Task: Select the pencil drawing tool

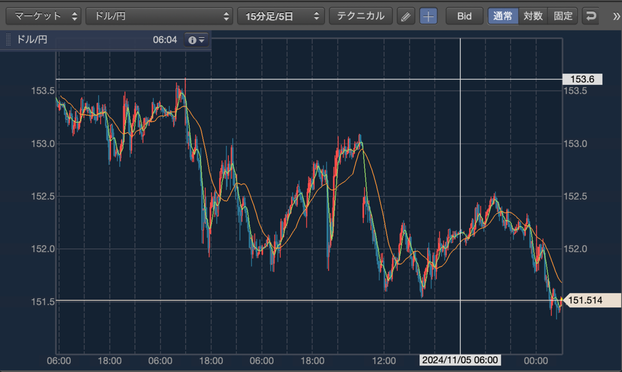Action: [406, 16]
